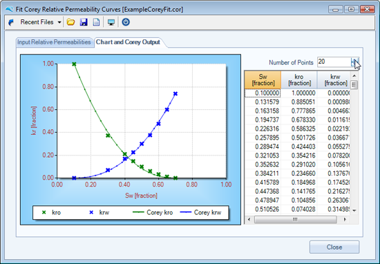
Task: Click the kro [fraction] column header
Action: [x=299, y=79]
